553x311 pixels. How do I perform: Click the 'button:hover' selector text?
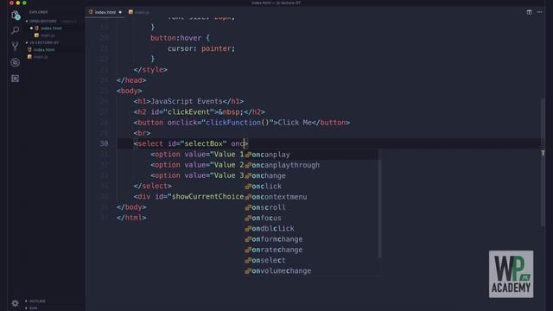(175, 38)
